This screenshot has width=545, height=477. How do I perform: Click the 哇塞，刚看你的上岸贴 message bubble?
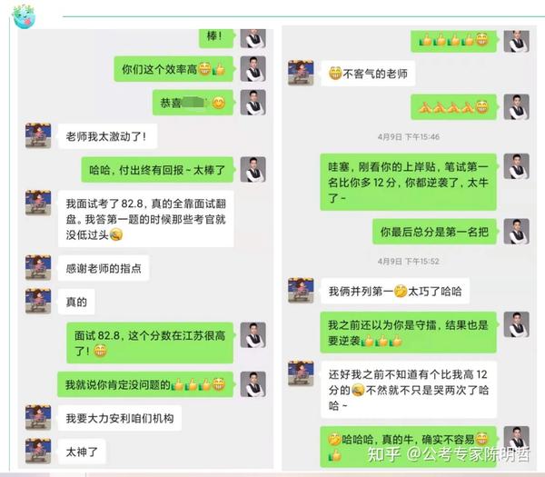(x=408, y=183)
